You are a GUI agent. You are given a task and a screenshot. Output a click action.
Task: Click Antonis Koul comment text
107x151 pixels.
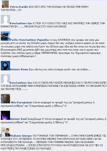(53, 121)
